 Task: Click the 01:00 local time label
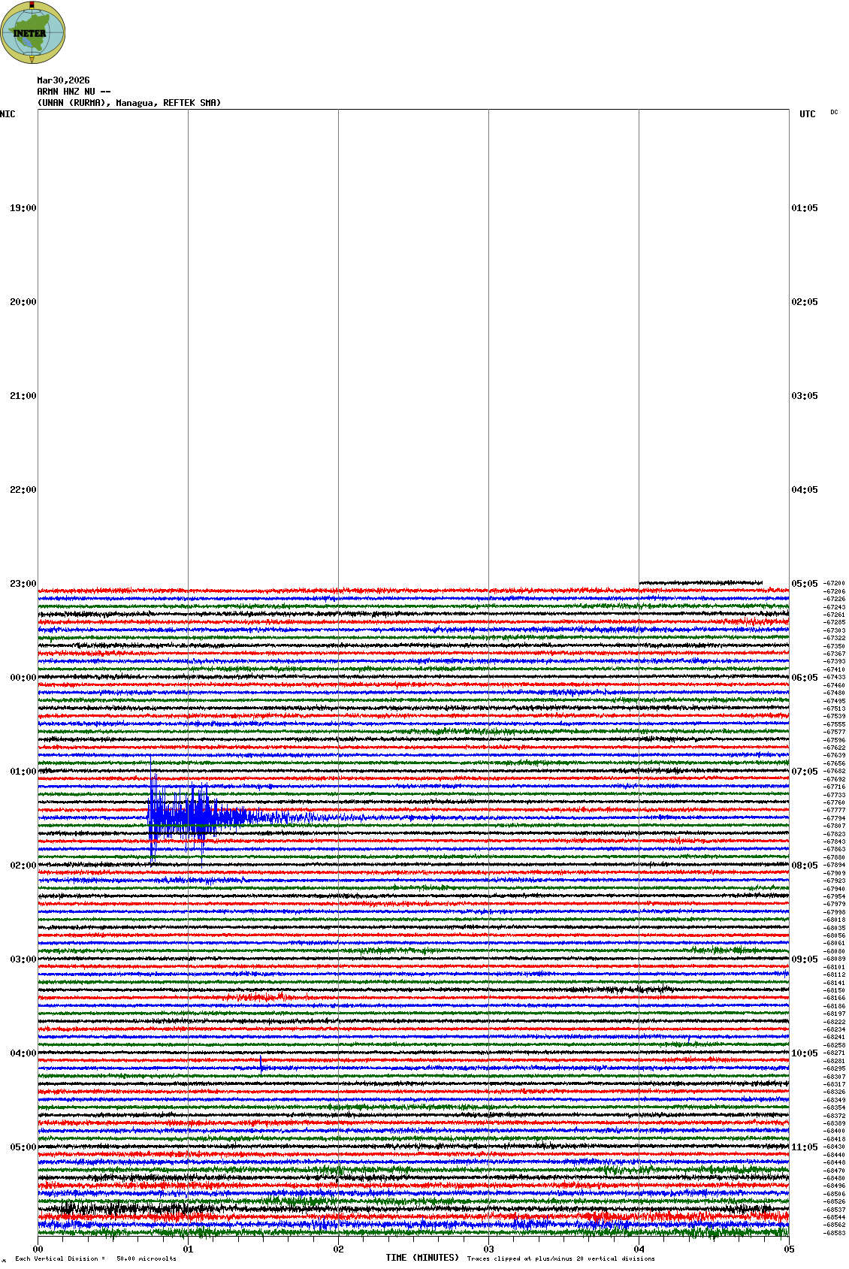pyautogui.click(x=23, y=772)
